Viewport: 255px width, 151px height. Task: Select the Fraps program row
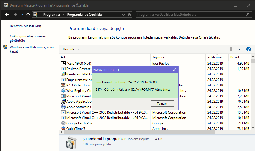point(79,80)
